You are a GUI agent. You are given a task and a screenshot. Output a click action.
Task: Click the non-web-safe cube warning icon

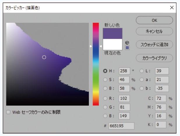pyautogui.click(x=127, y=43)
